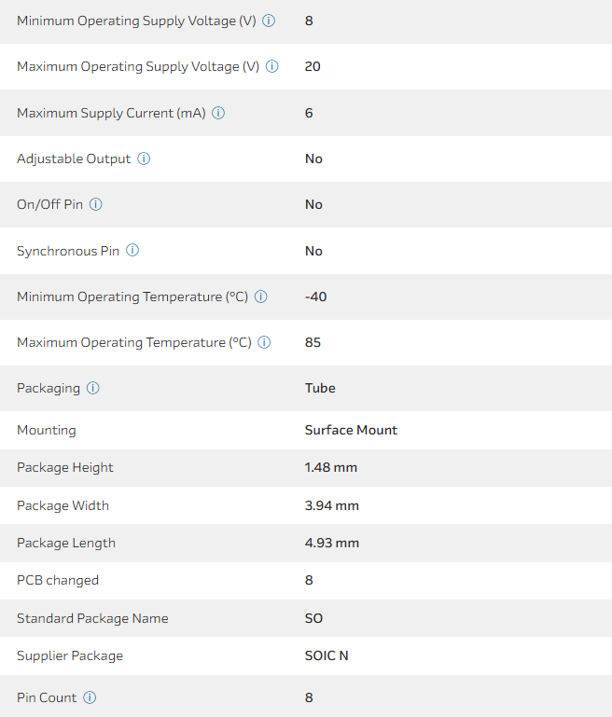Select the Mounting row label
Screen dimensions: 612x717
(x=47, y=430)
